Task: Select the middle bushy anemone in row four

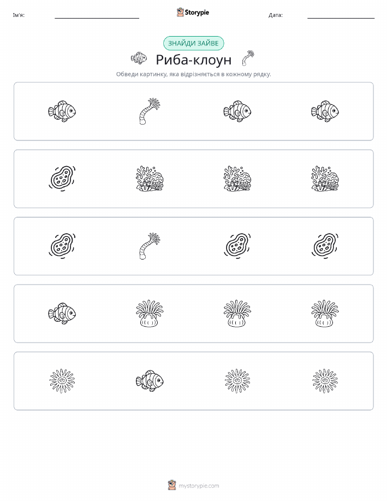Action: (x=237, y=314)
